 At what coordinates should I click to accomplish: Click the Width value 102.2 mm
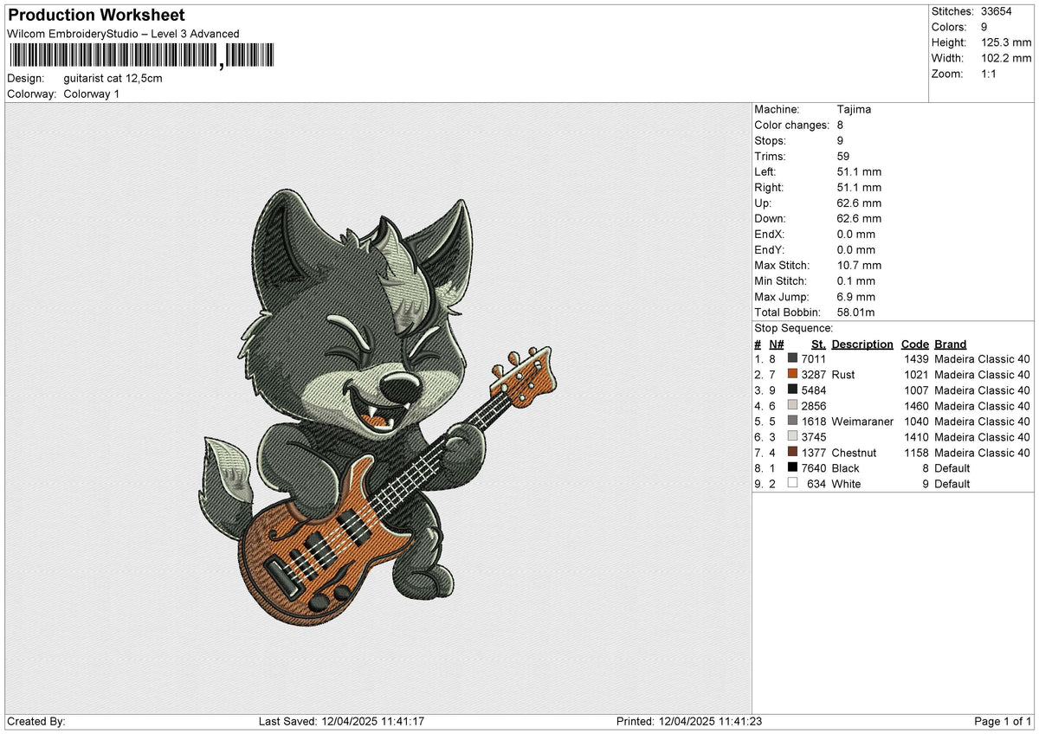point(1006,58)
